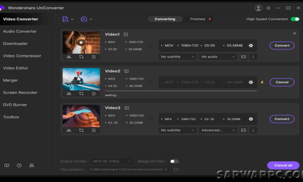
Task: Switch to the Converting tab
Action: coord(165,19)
